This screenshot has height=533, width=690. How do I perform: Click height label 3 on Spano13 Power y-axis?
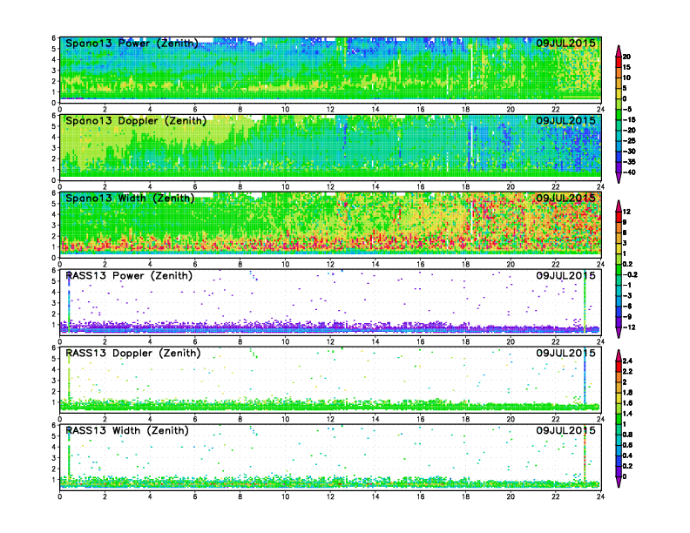(x=54, y=71)
